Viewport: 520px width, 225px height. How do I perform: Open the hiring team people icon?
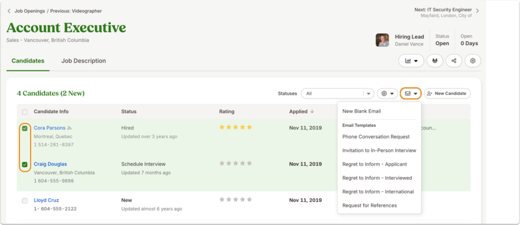click(x=435, y=61)
